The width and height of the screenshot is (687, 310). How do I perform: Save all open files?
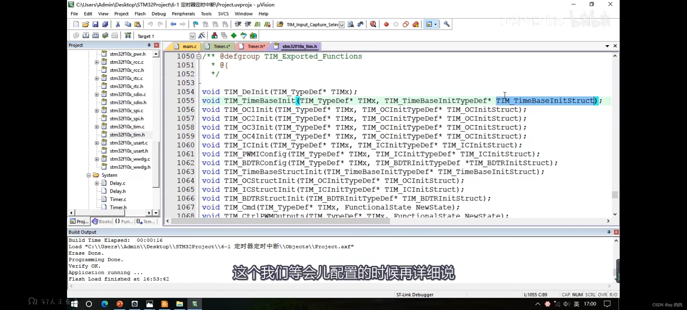pos(105,24)
